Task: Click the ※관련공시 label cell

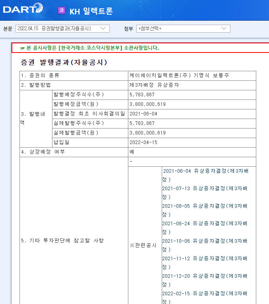Action: tap(145, 246)
